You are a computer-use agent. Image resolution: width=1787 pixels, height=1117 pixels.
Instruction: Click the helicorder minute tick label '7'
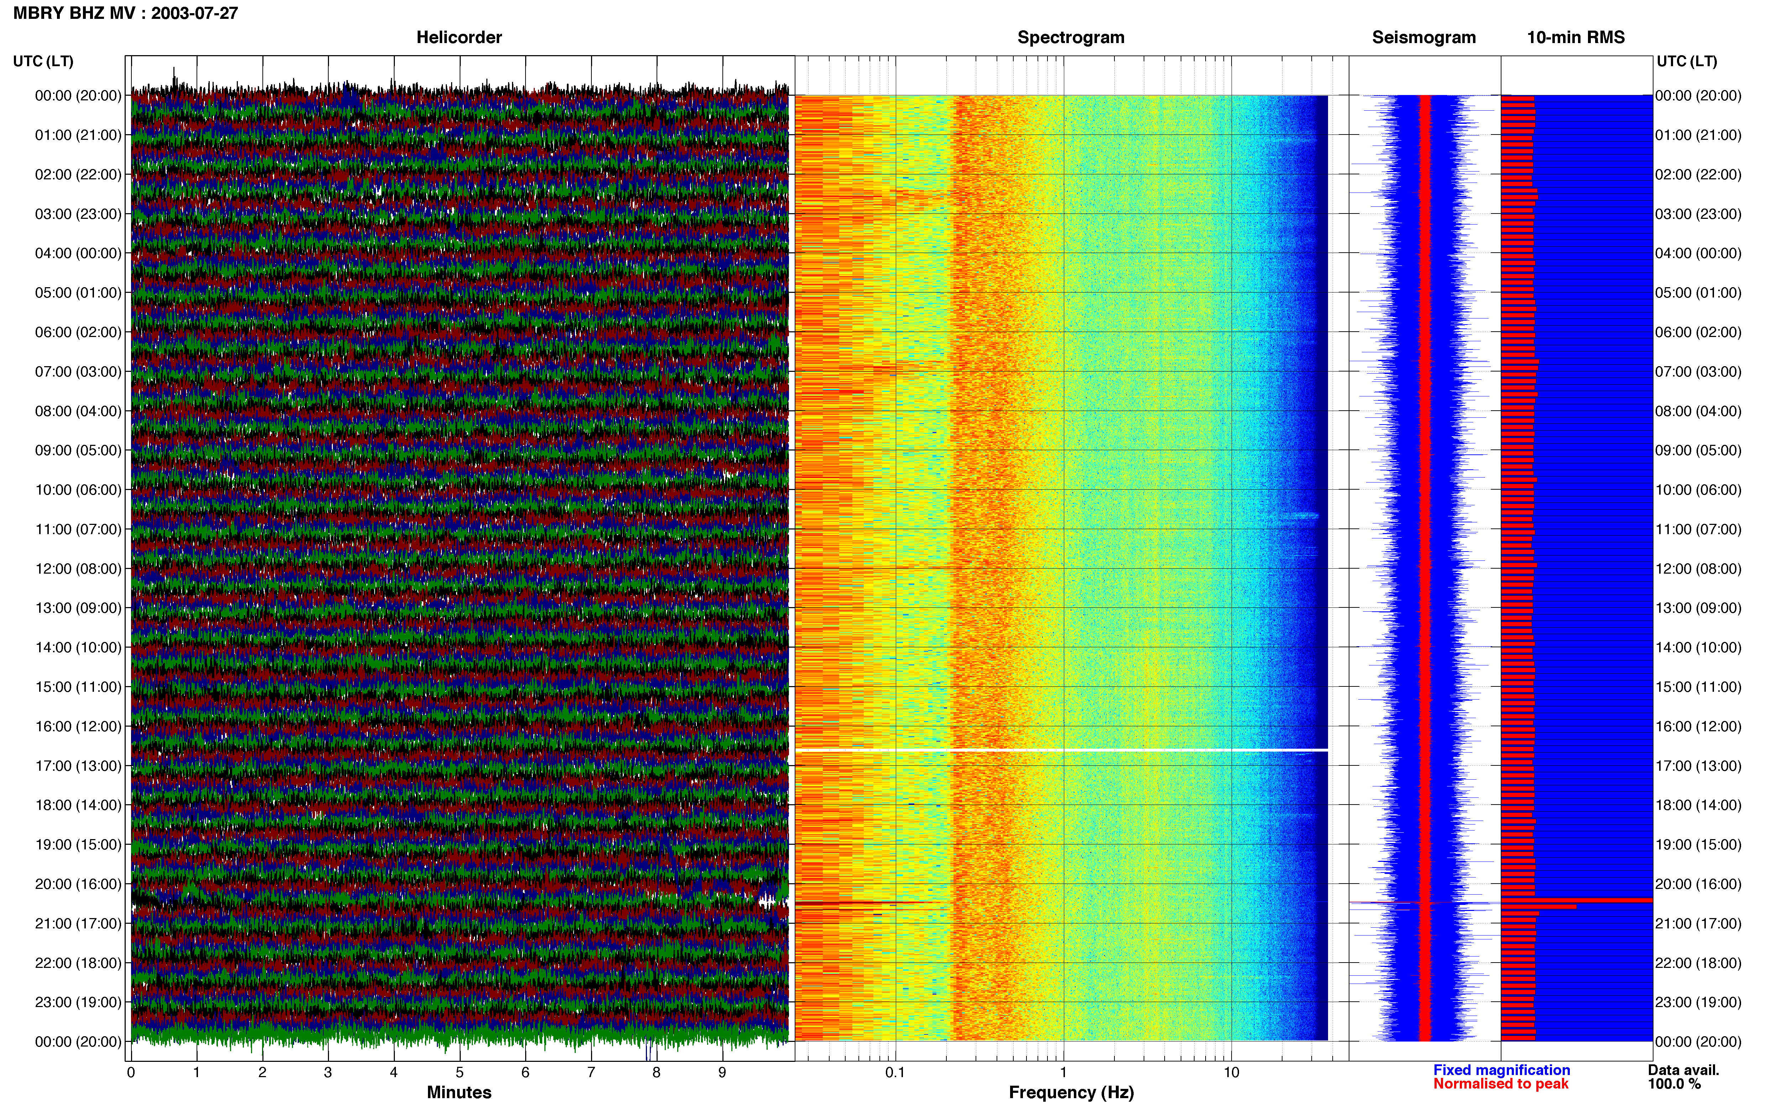[x=591, y=1073]
